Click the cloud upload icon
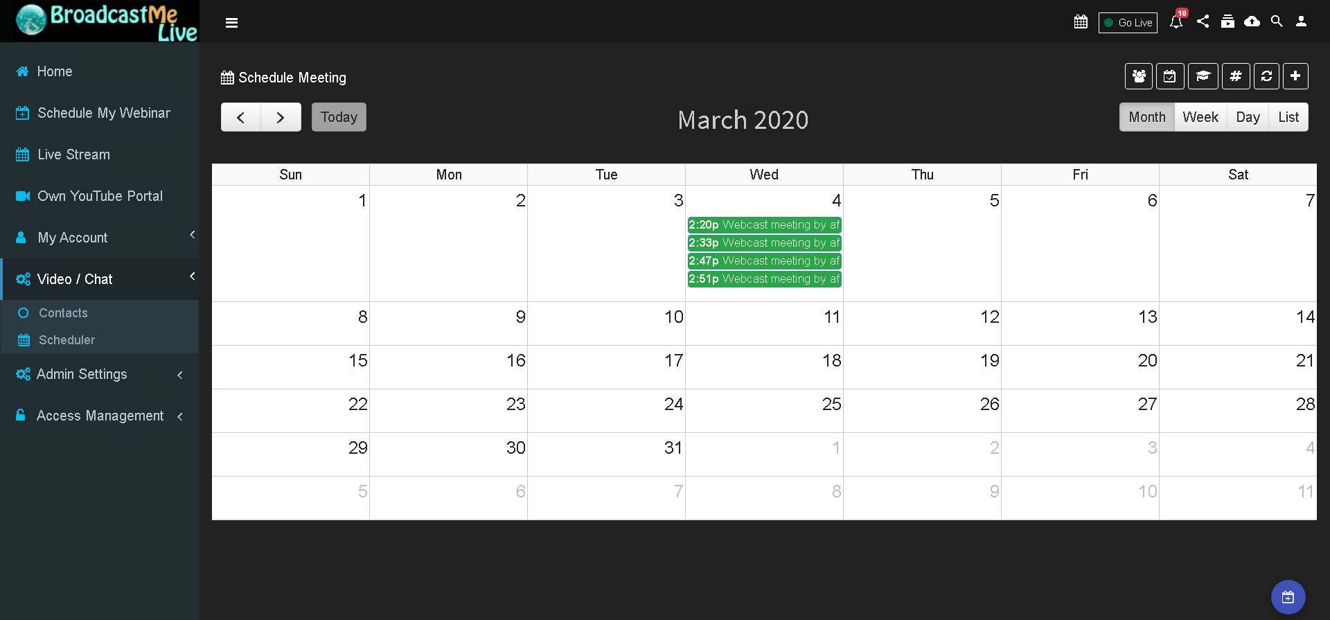Screen dimensions: 1330x620 [1252, 21]
